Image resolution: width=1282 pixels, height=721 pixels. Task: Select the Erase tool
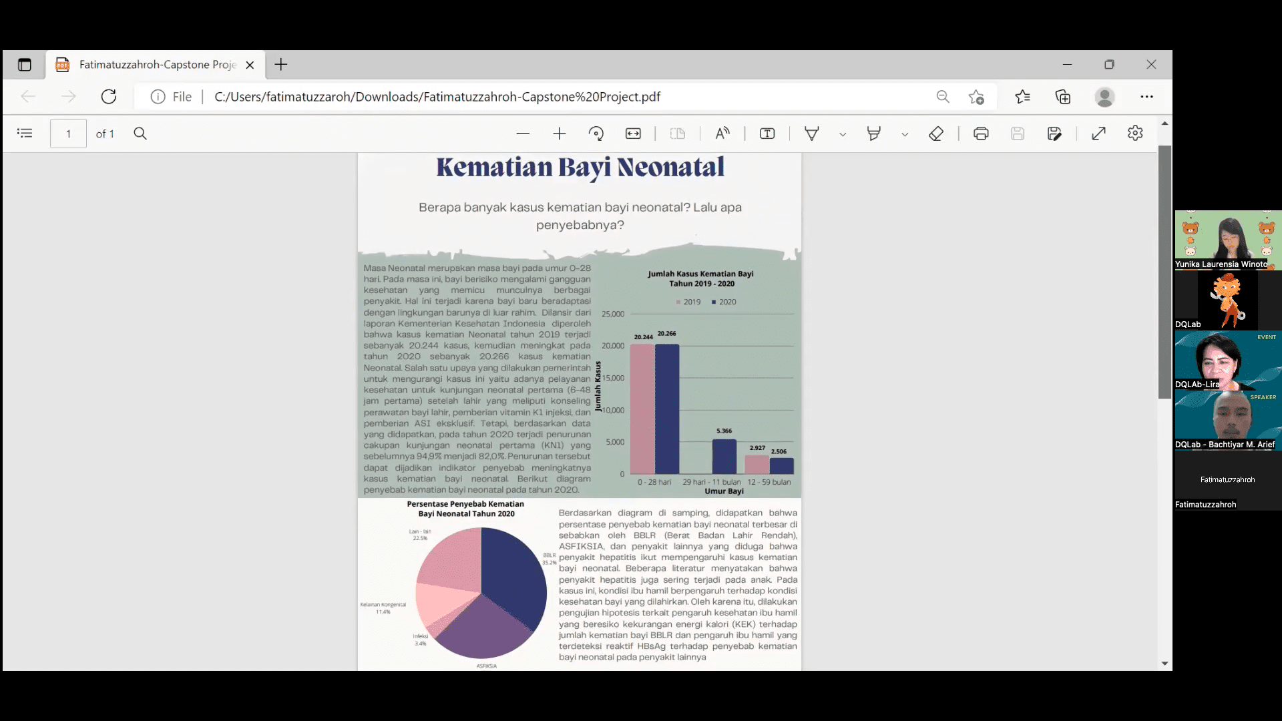pos(936,134)
